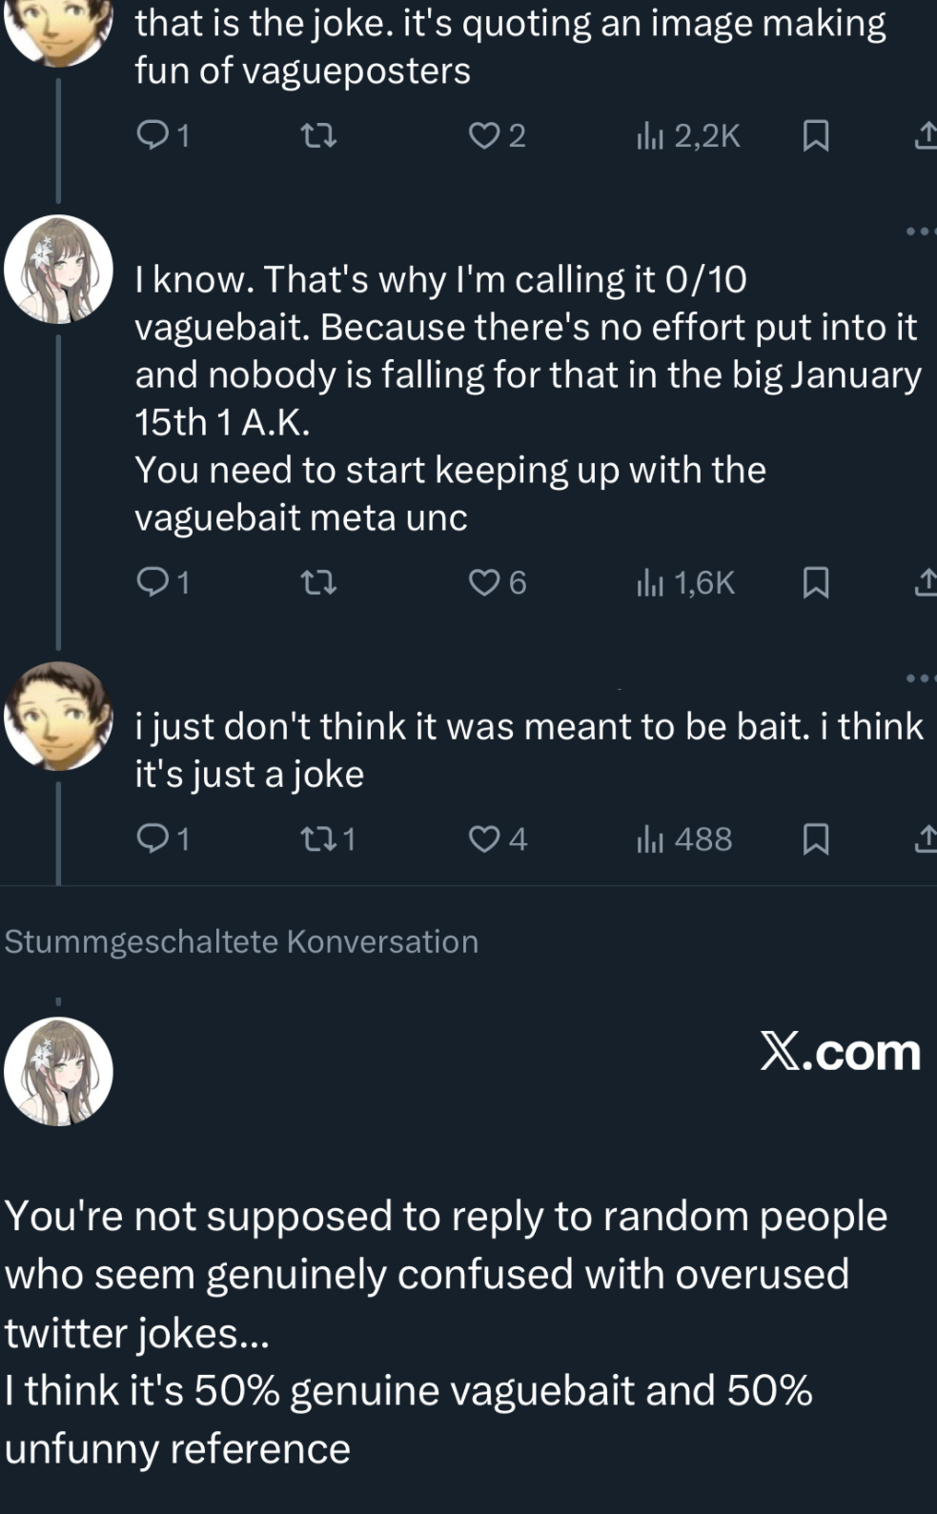Like the tweet with 4 likes
Image resolution: width=937 pixels, height=1514 pixels.
click(x=484, y=838)
